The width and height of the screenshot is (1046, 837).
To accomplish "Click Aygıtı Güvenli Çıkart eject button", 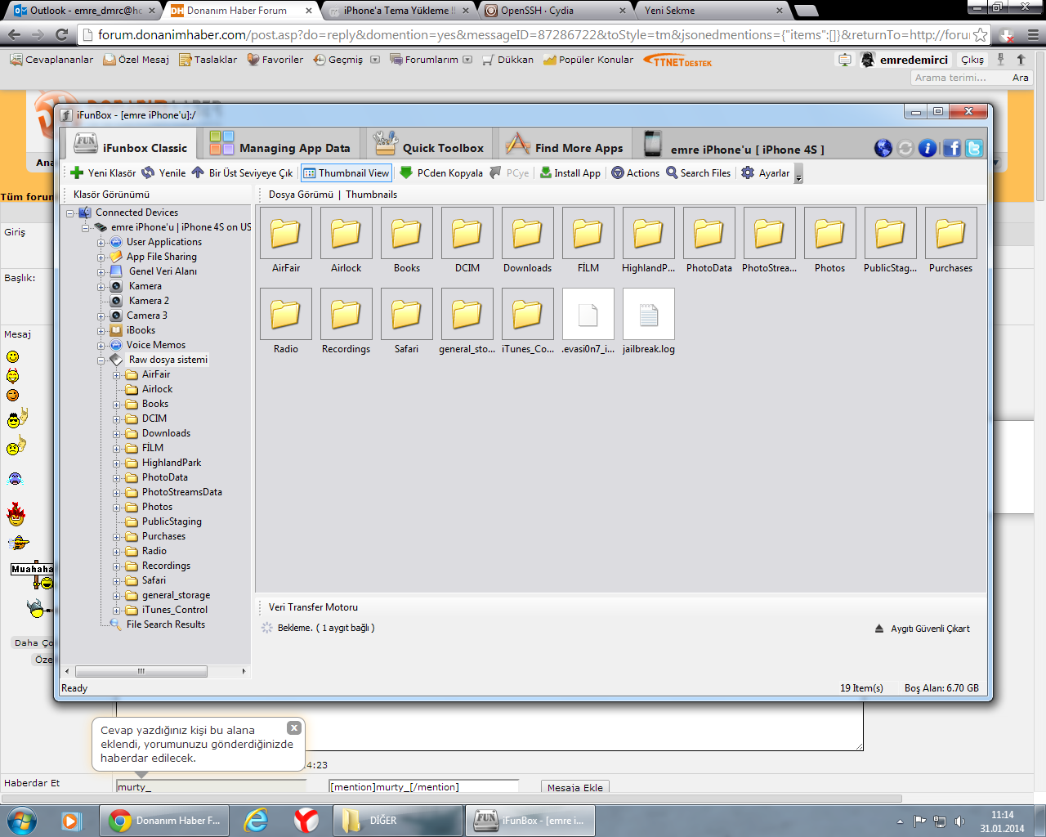I will pos(923,629).
